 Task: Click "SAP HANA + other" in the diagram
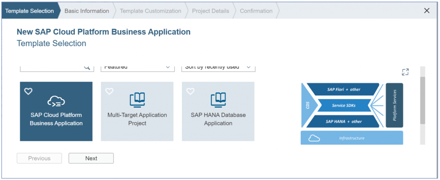pyautogui.click(x=343, y=122)
